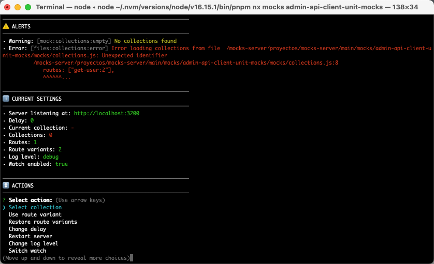Click the 'Error:' label in alerts
Viewport: 434px width, 264px height.
(18, 48)
